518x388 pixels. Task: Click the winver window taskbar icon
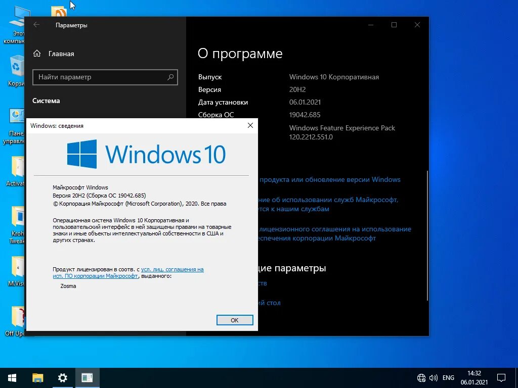coord(87,378)
